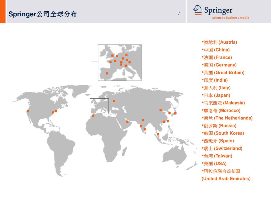
Task: Click the Springer horse logo icon
Action: click(x=197, y=10)
